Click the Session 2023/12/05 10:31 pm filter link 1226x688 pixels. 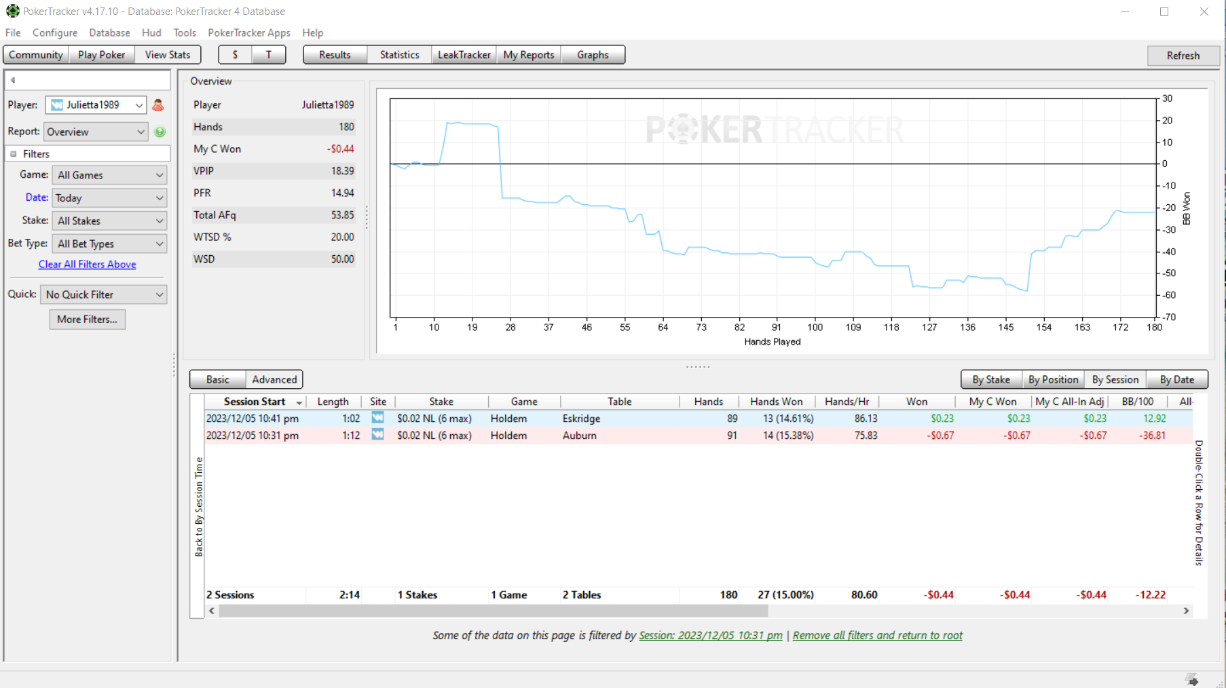(x=711, y=636)
